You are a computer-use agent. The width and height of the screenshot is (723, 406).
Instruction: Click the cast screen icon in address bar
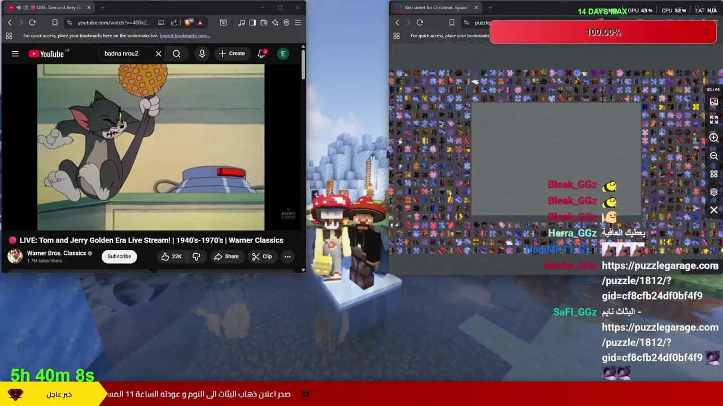(161, 23)
